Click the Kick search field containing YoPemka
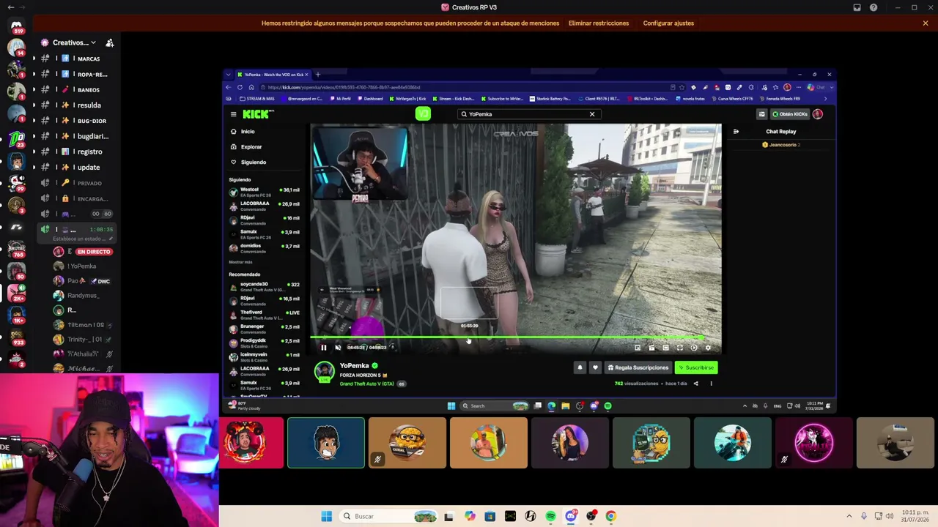The width and height of the screenshot is (938, 527). pyautogui.click(x=528, y=114)
